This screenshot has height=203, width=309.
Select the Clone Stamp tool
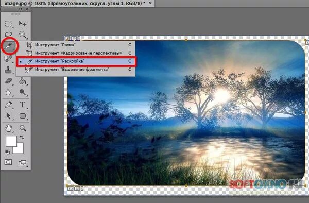[x=8, y=70]
